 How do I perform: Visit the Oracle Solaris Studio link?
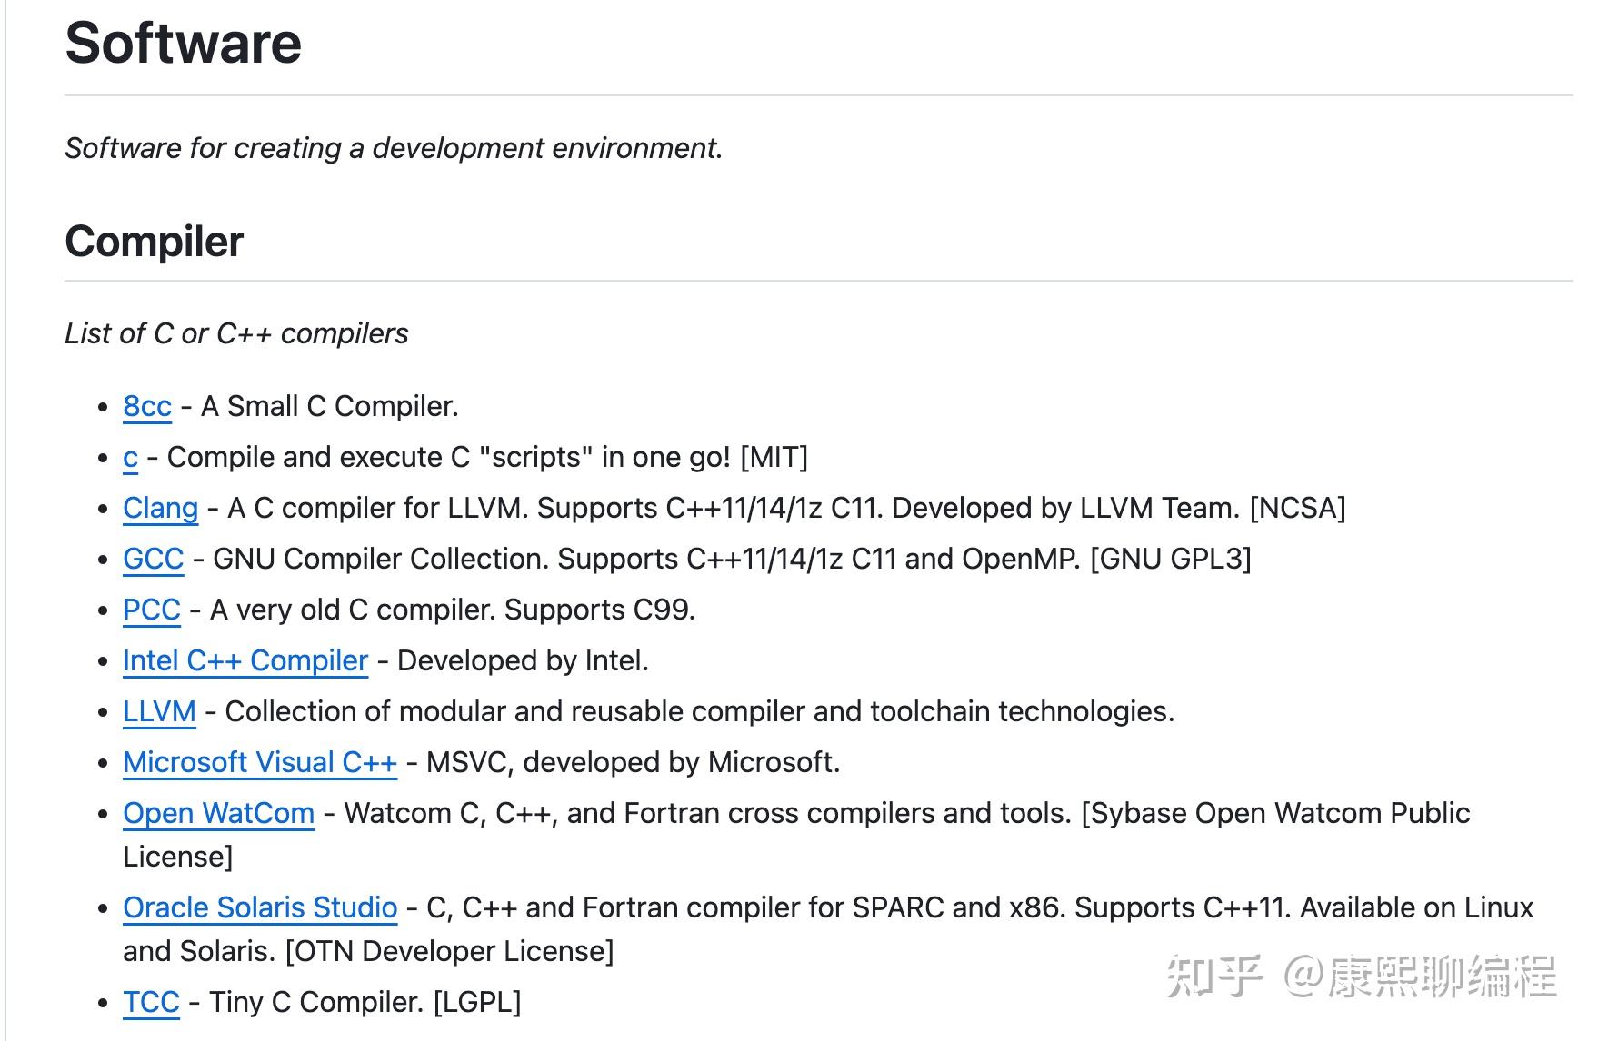tap(260, 907)
